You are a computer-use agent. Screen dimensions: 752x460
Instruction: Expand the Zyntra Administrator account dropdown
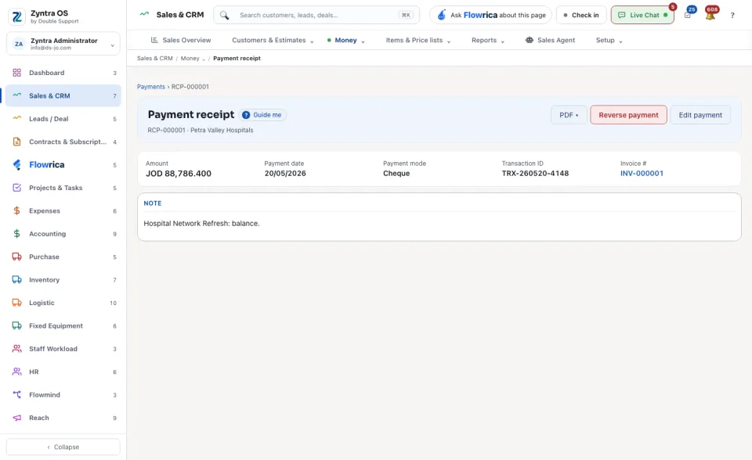point(63,44)
